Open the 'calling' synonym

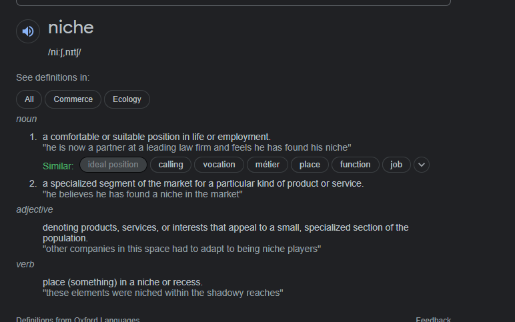(x=171, y=165)
